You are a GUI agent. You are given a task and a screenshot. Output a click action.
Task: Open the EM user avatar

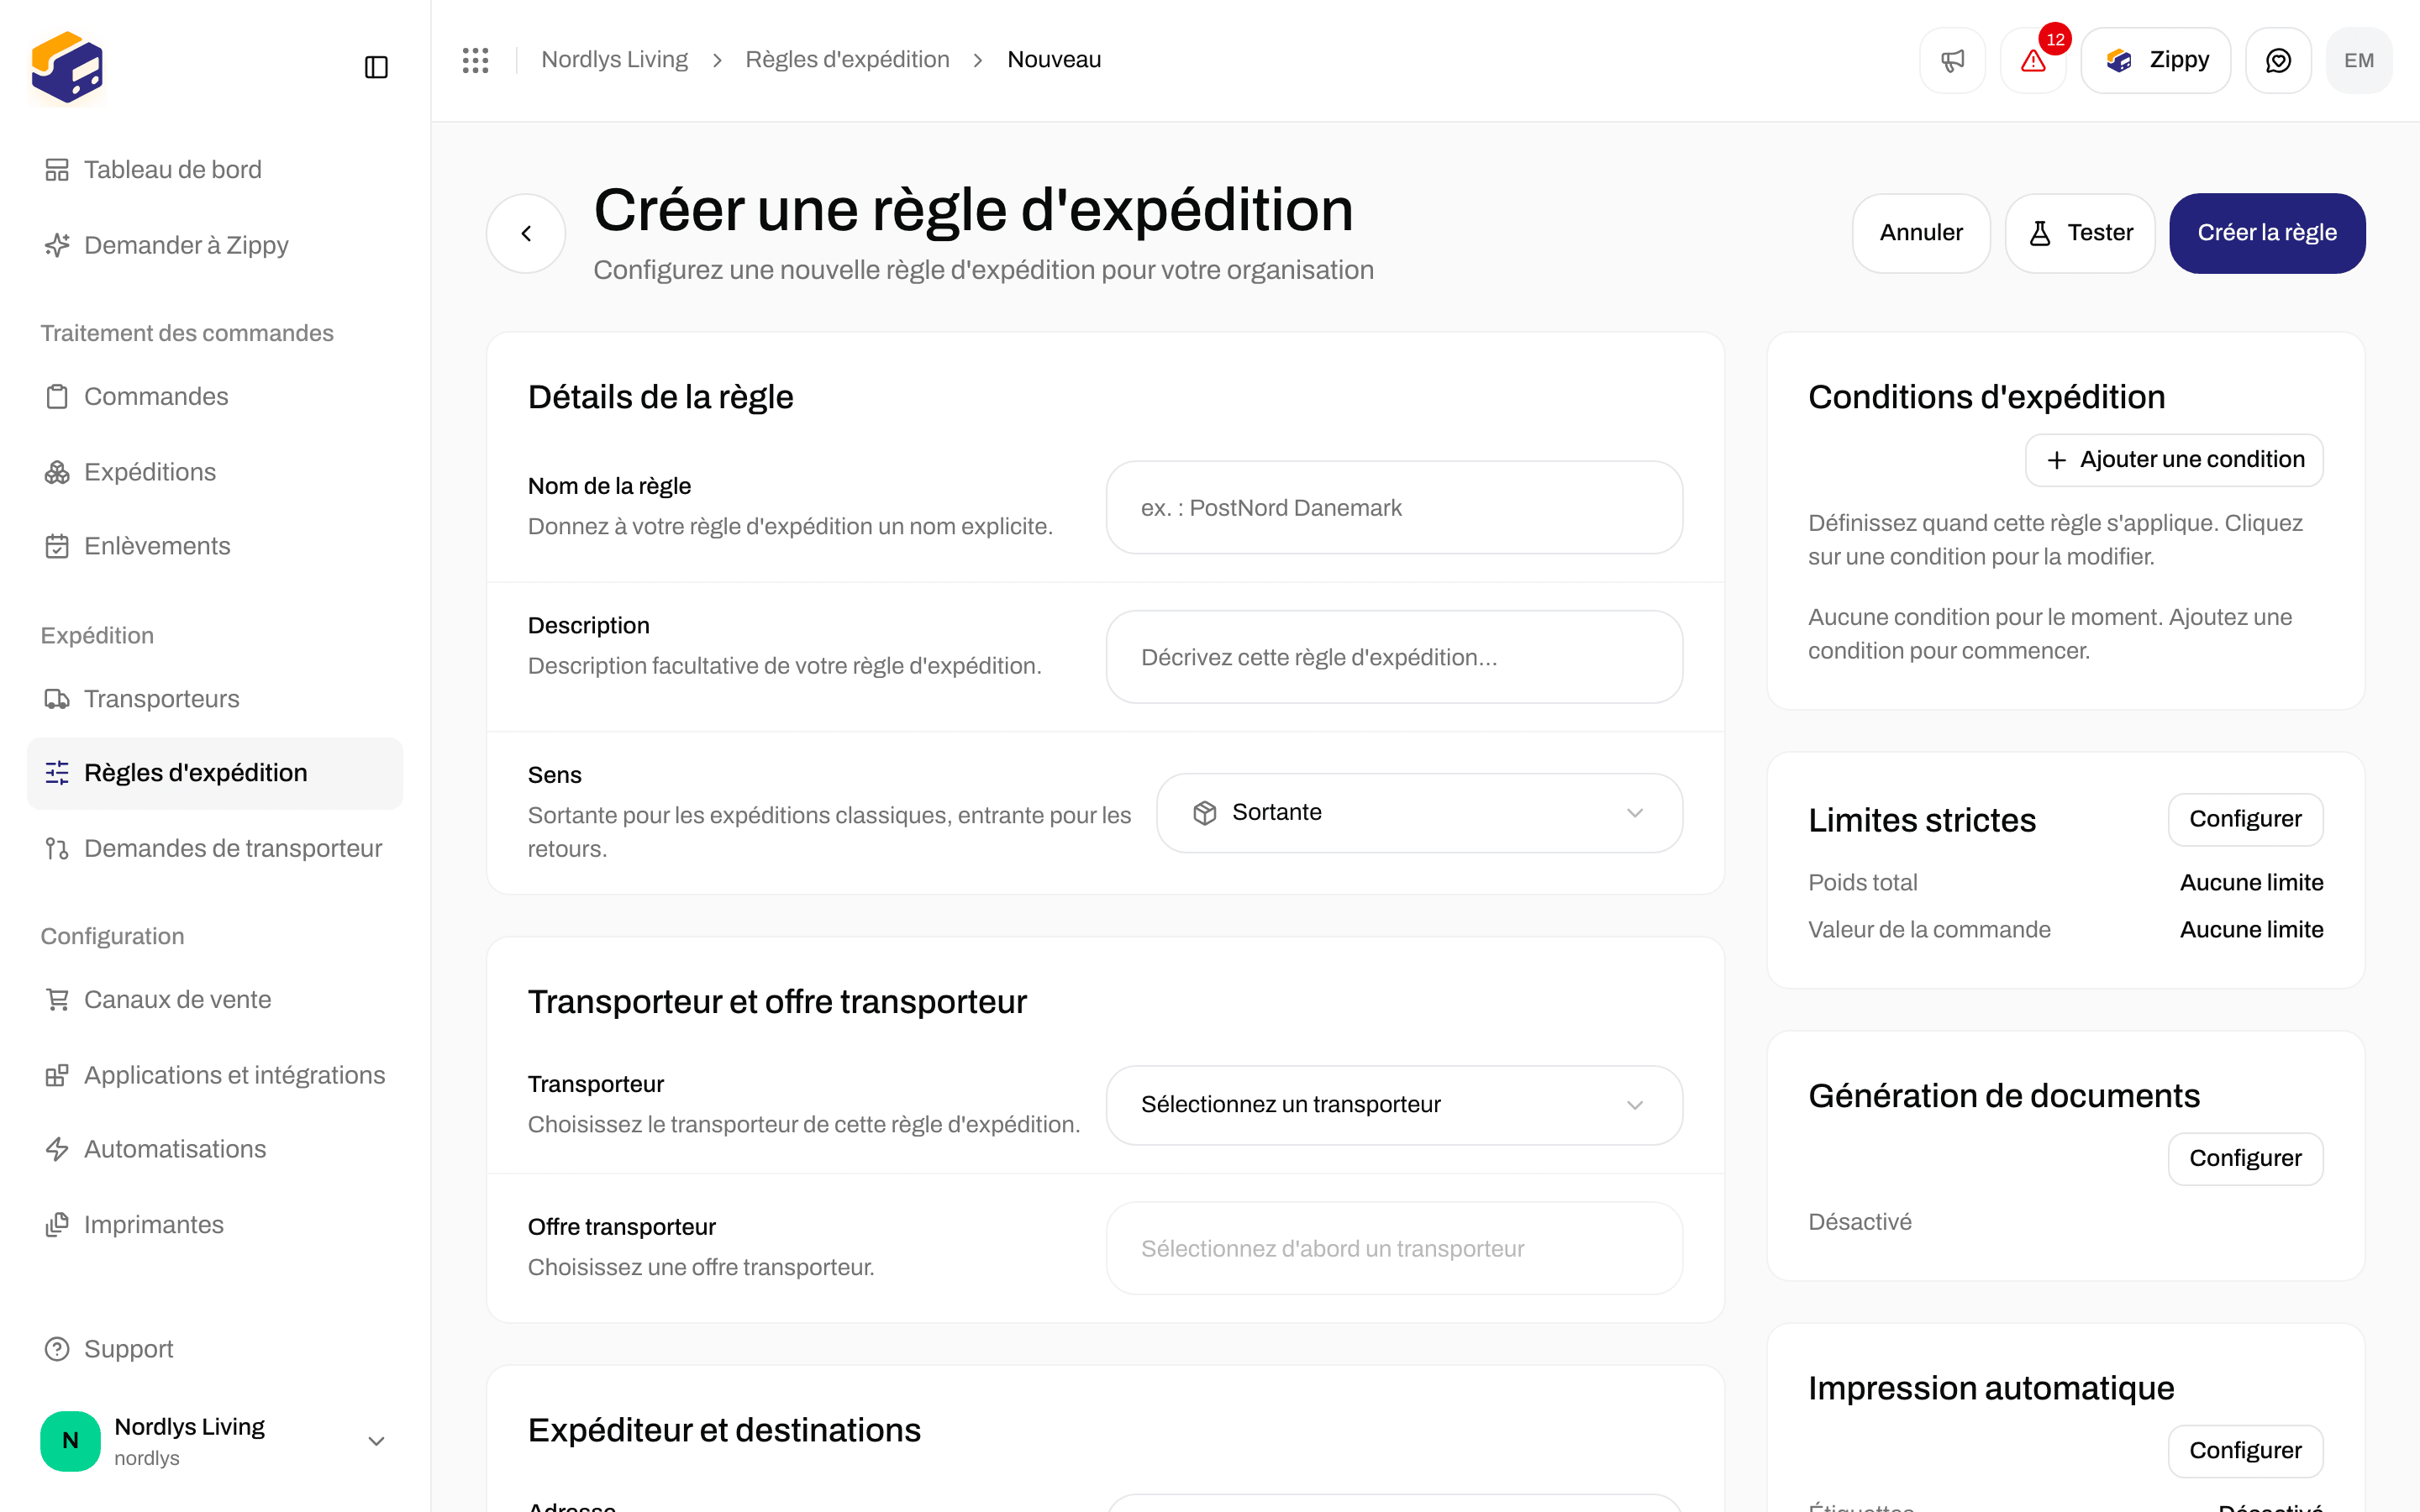click(x=2359, y=61)
